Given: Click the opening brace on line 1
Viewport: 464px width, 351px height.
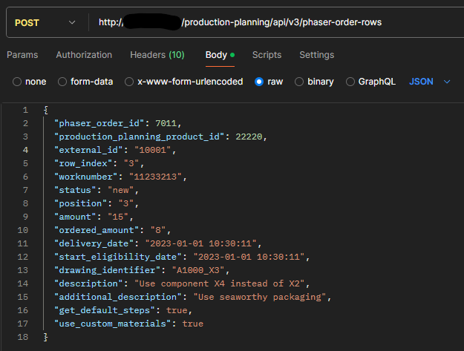Looking at the screenshot, I should pyautogui.click(x=45, y=110).
